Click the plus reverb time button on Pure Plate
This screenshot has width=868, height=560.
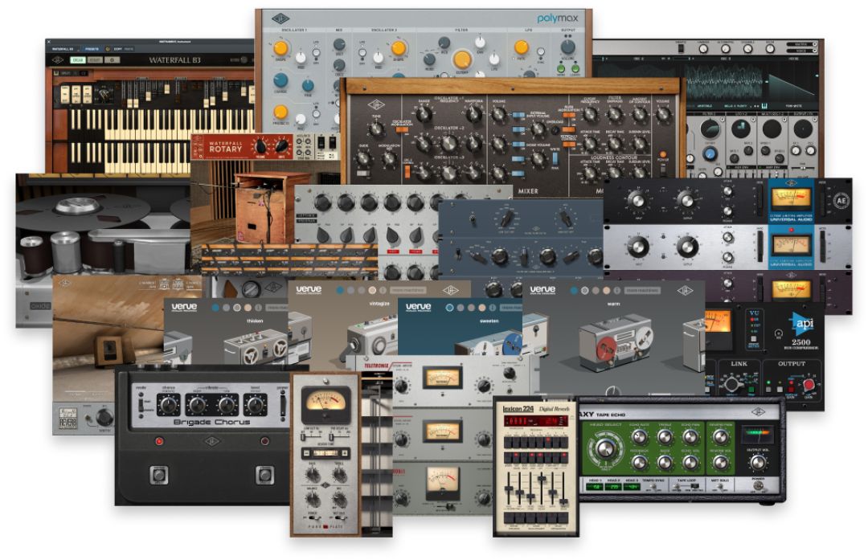tap(345, 453)
